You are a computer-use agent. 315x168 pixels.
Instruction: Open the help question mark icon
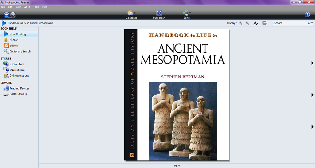pos(307,14)
